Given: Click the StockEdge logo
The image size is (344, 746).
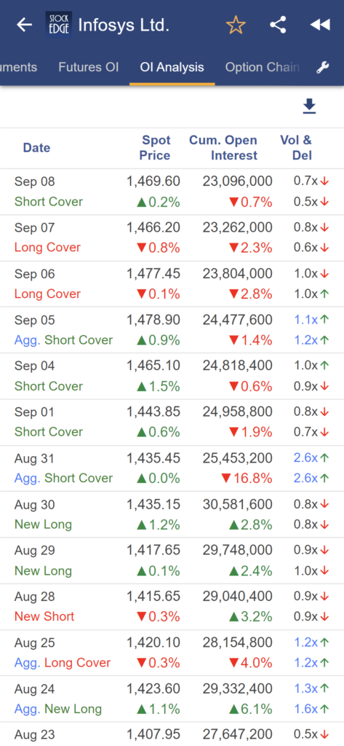Looking at the screenshot, I should tap(59, 24).
